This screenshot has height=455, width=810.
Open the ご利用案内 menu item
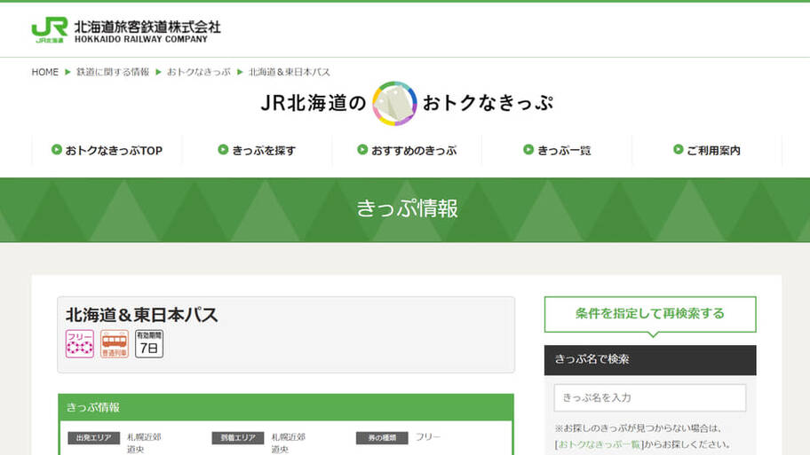(707, 150)
